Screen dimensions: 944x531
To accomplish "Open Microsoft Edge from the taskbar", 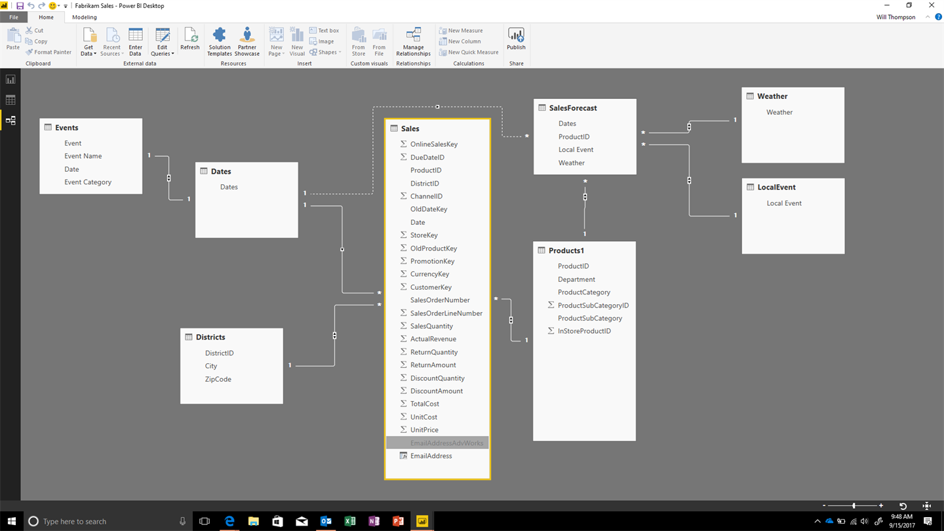I will (x=229, y=521).
